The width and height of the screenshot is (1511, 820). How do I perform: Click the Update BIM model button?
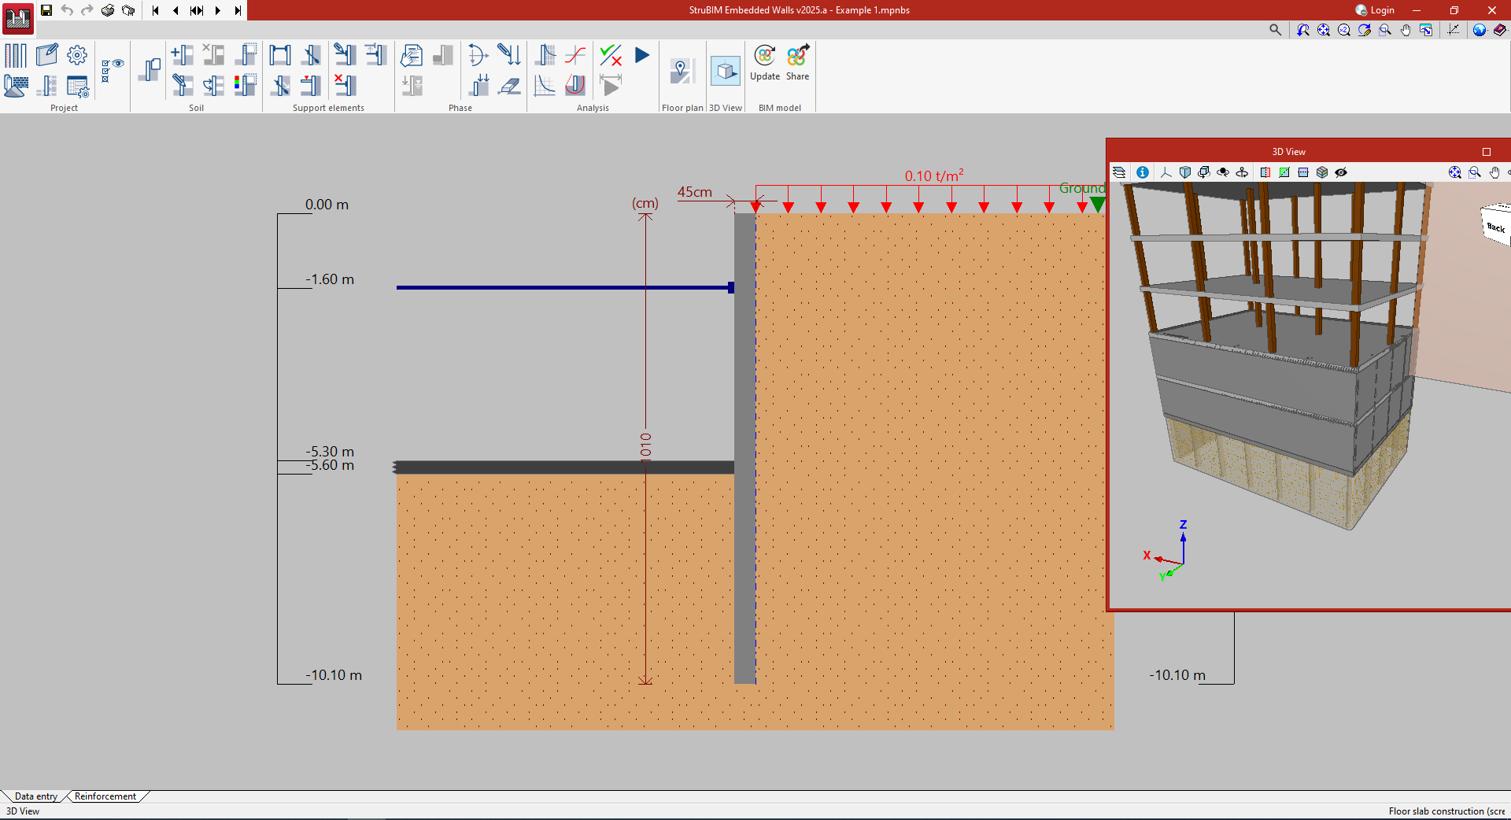tap(764, 63)
